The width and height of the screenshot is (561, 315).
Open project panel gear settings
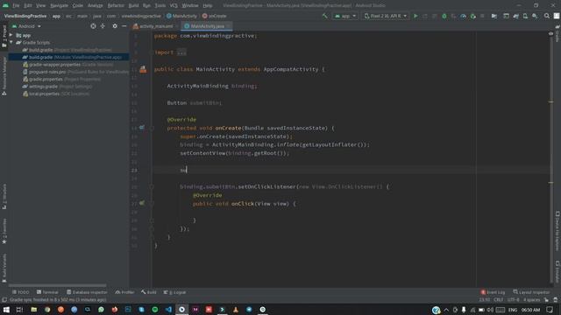(115, 26)
